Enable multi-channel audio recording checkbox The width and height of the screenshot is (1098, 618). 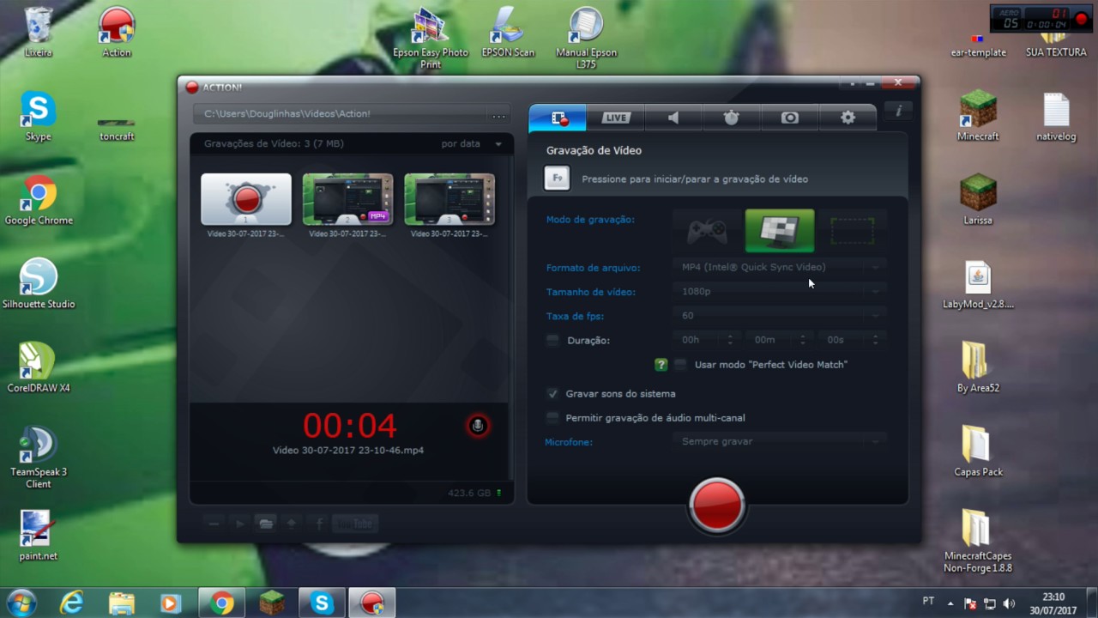[x=552, y=418]
